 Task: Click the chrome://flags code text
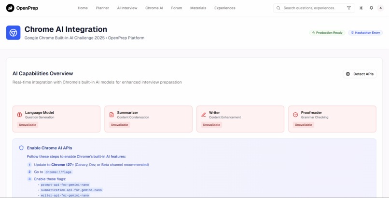coord(58,172)
